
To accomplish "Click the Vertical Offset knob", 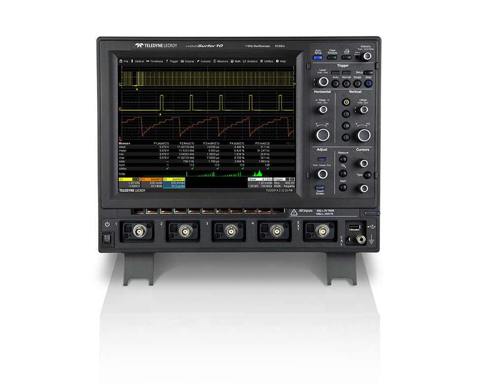I will click(x=364, y=110).
